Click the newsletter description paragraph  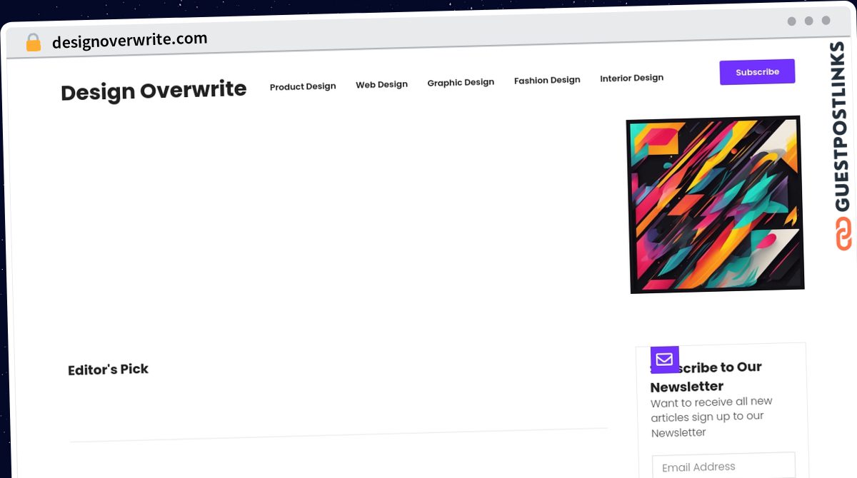click(711, 417)
